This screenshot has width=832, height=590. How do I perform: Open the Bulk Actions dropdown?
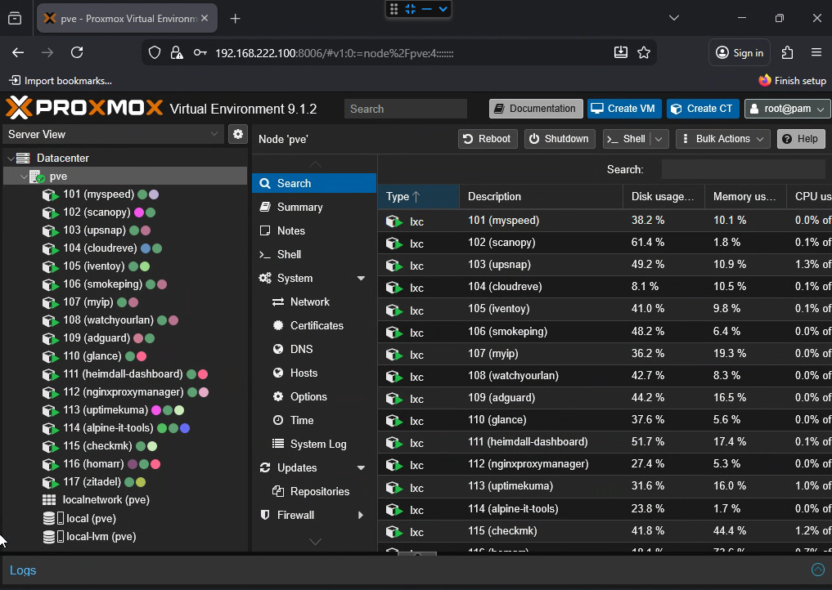(722, 139)
